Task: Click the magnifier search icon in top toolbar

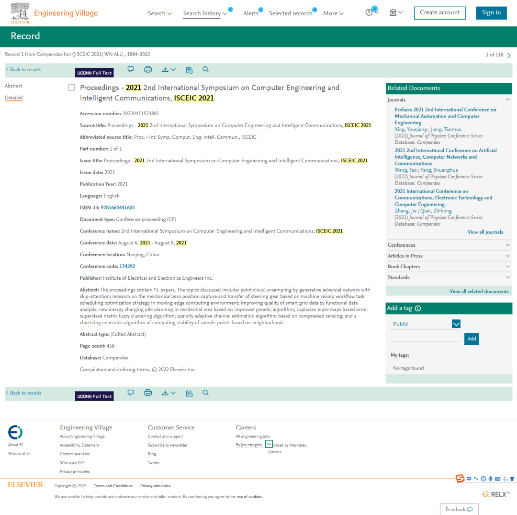Action: (205, 69)
